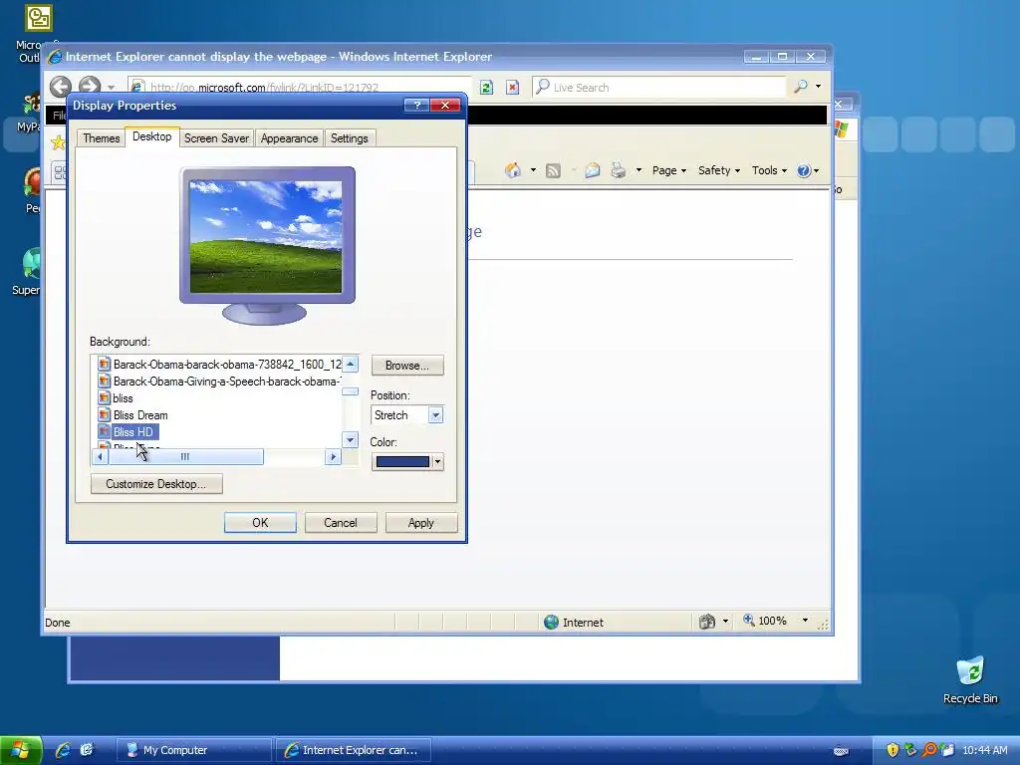1020x765 pixels.
Task: Click the popup blocker icon in IE status bar
Action: click(x=707, y=622)
